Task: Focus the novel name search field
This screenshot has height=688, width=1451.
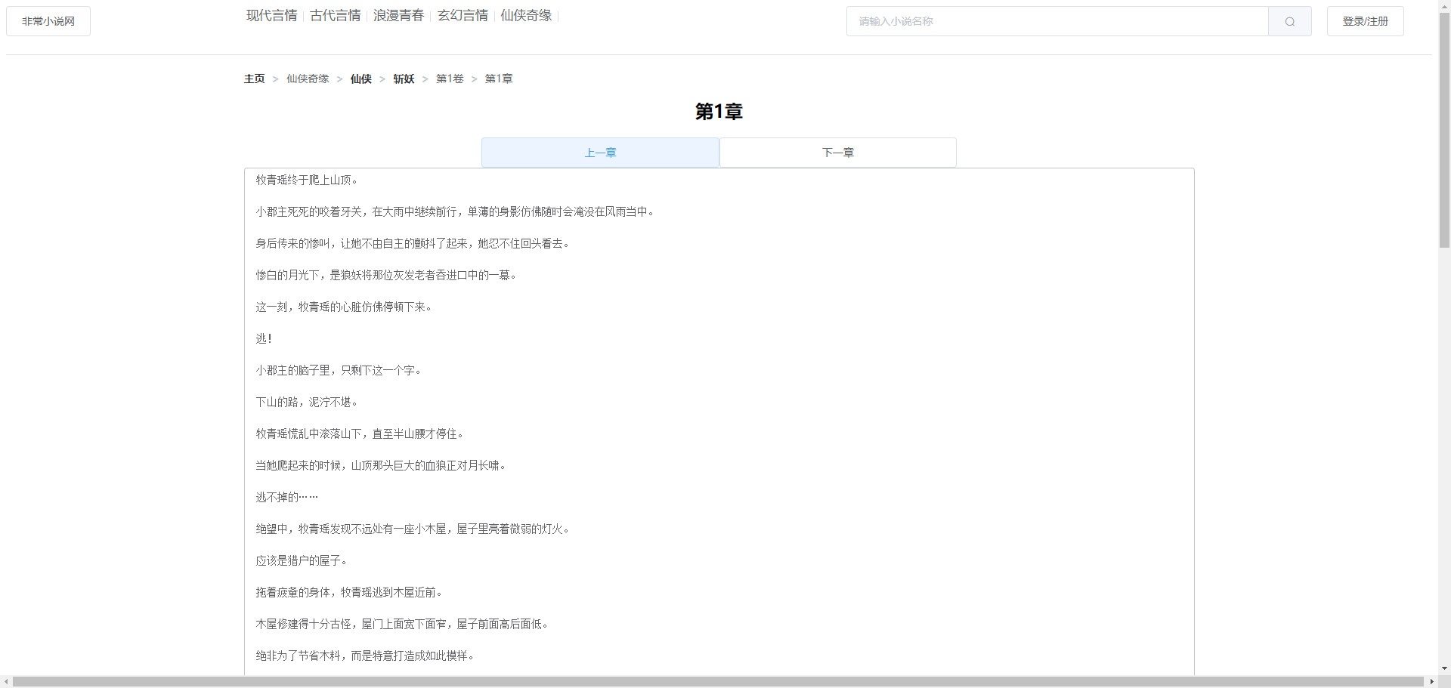Action: click(x=1057, y=21)
